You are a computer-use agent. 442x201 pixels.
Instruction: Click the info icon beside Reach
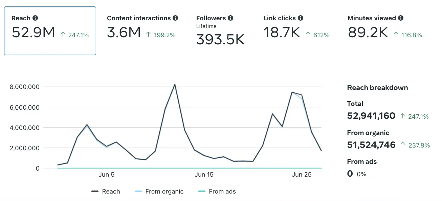pyautogui.click(x=35, y=18)
